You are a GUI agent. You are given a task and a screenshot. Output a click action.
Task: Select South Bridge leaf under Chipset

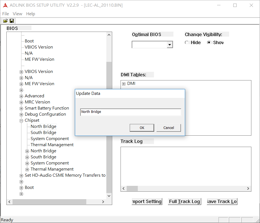tap(43, 133)
